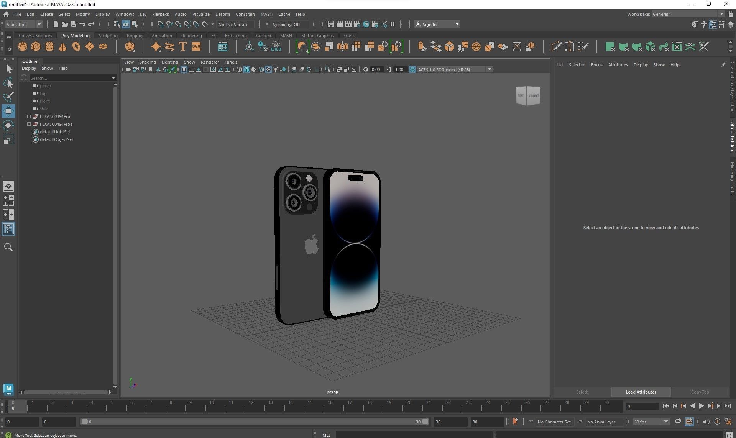736x438 pixels.
Task: Toggle textured display in viewport
Action: [268, 69]
